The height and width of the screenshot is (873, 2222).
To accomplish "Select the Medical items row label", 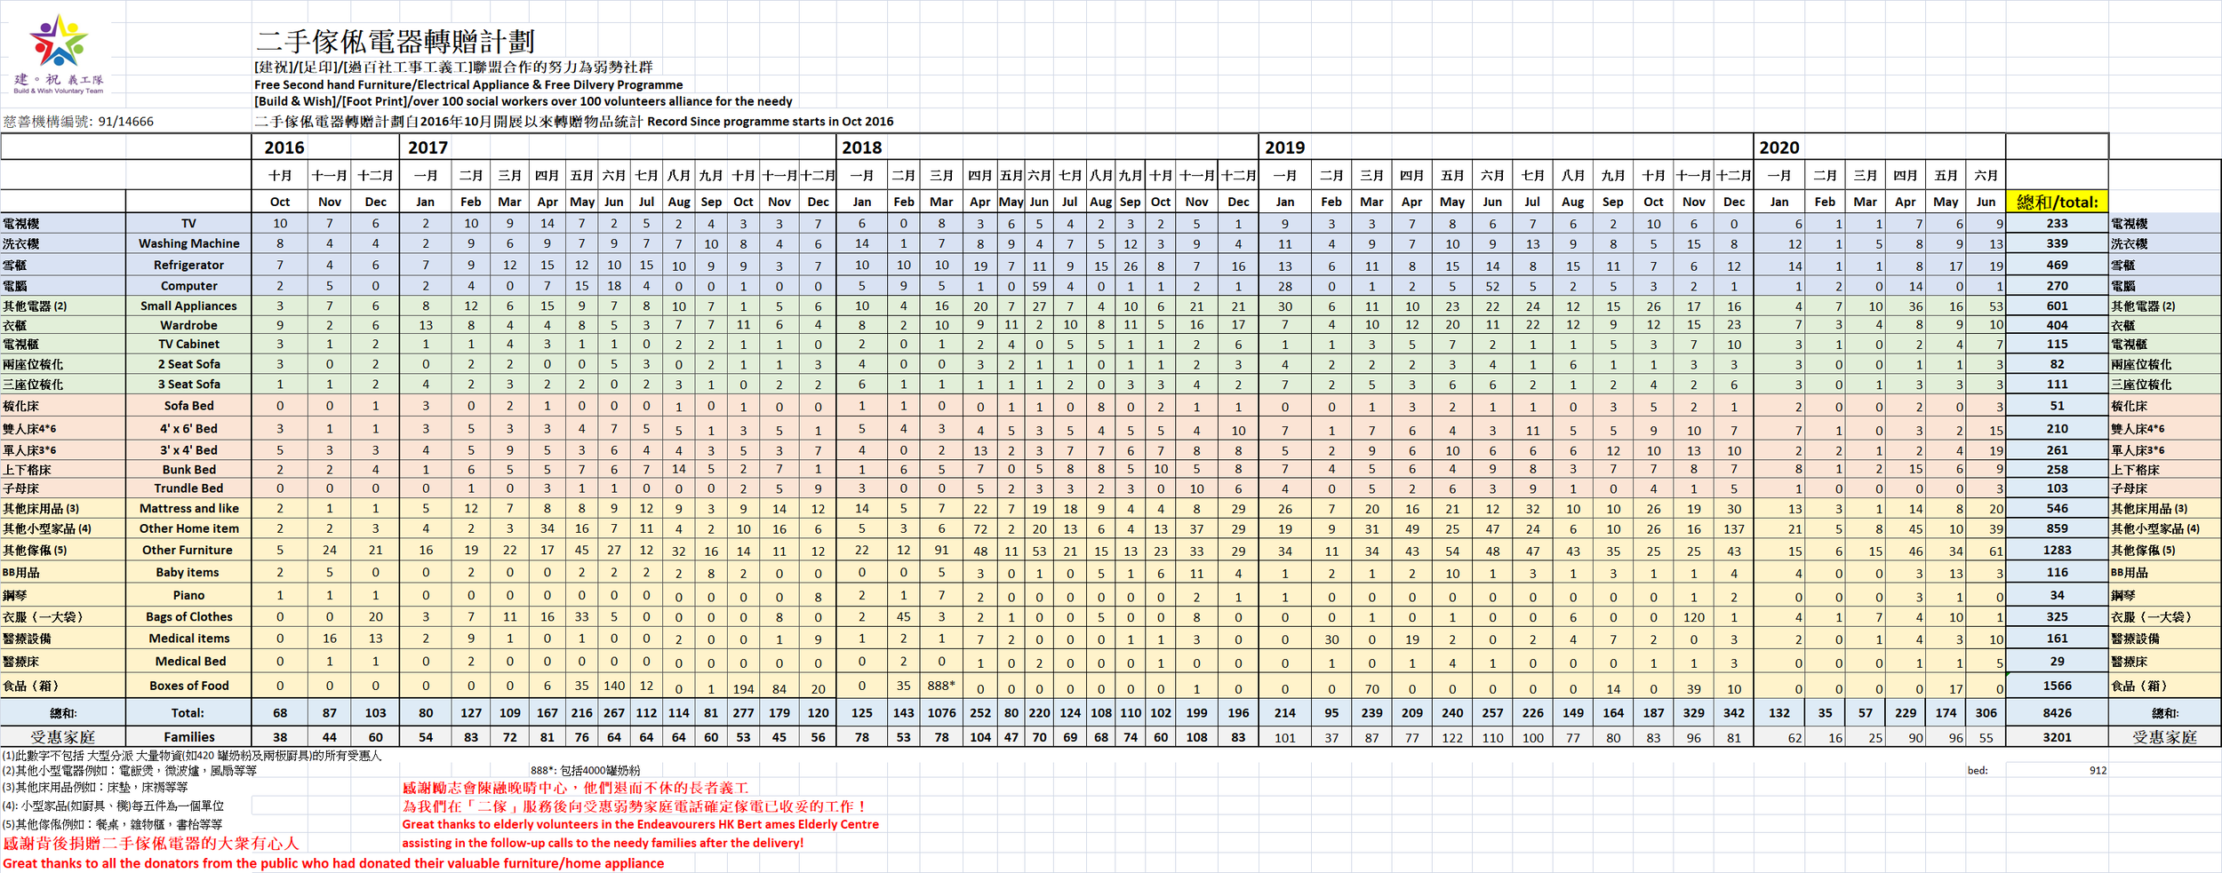I will tap(188, 639).
